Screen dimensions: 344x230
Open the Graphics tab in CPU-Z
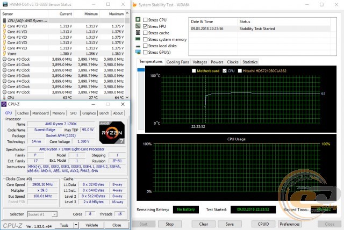point(89,113)
